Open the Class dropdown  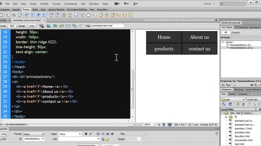point(70,134)
